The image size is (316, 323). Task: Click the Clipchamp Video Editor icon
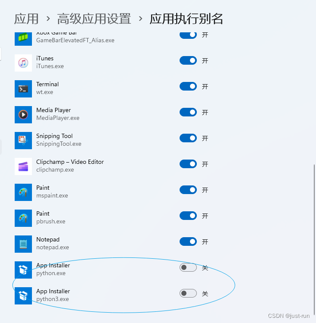tap(23, 166)
